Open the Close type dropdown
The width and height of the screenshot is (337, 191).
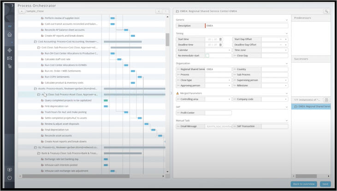click(229, 80)
